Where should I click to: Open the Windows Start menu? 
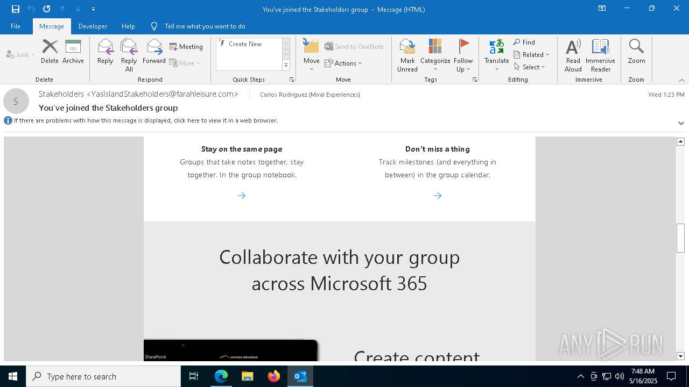(x=13, y=376)
